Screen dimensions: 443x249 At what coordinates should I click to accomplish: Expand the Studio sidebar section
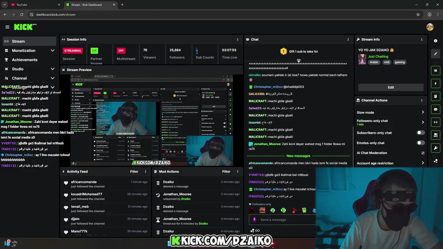52,69
